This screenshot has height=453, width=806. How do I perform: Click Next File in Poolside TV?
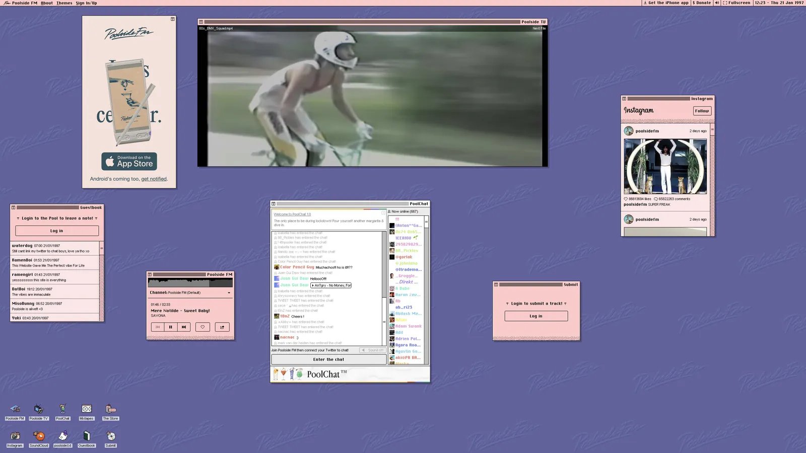(539, 29)
